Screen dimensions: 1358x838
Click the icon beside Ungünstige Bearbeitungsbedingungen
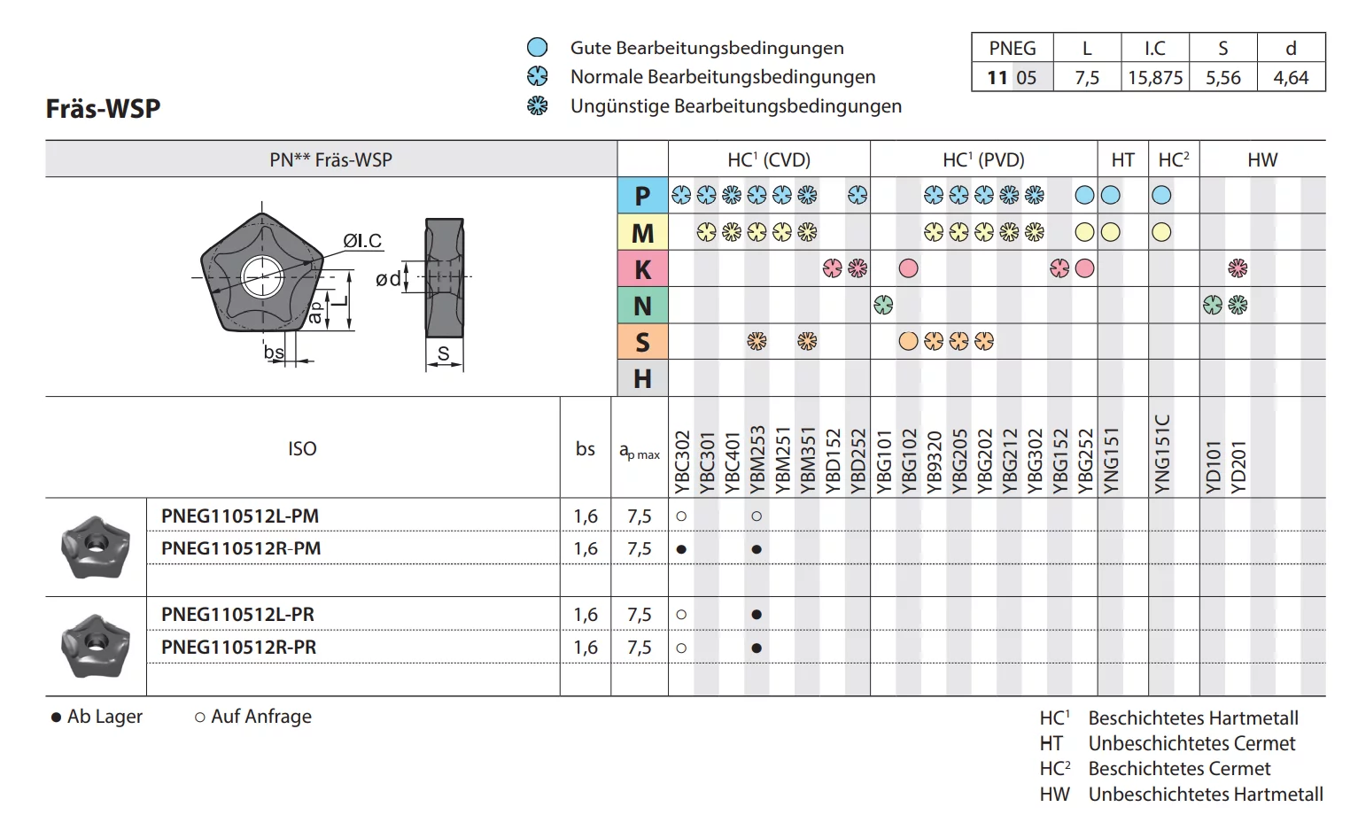538,106
